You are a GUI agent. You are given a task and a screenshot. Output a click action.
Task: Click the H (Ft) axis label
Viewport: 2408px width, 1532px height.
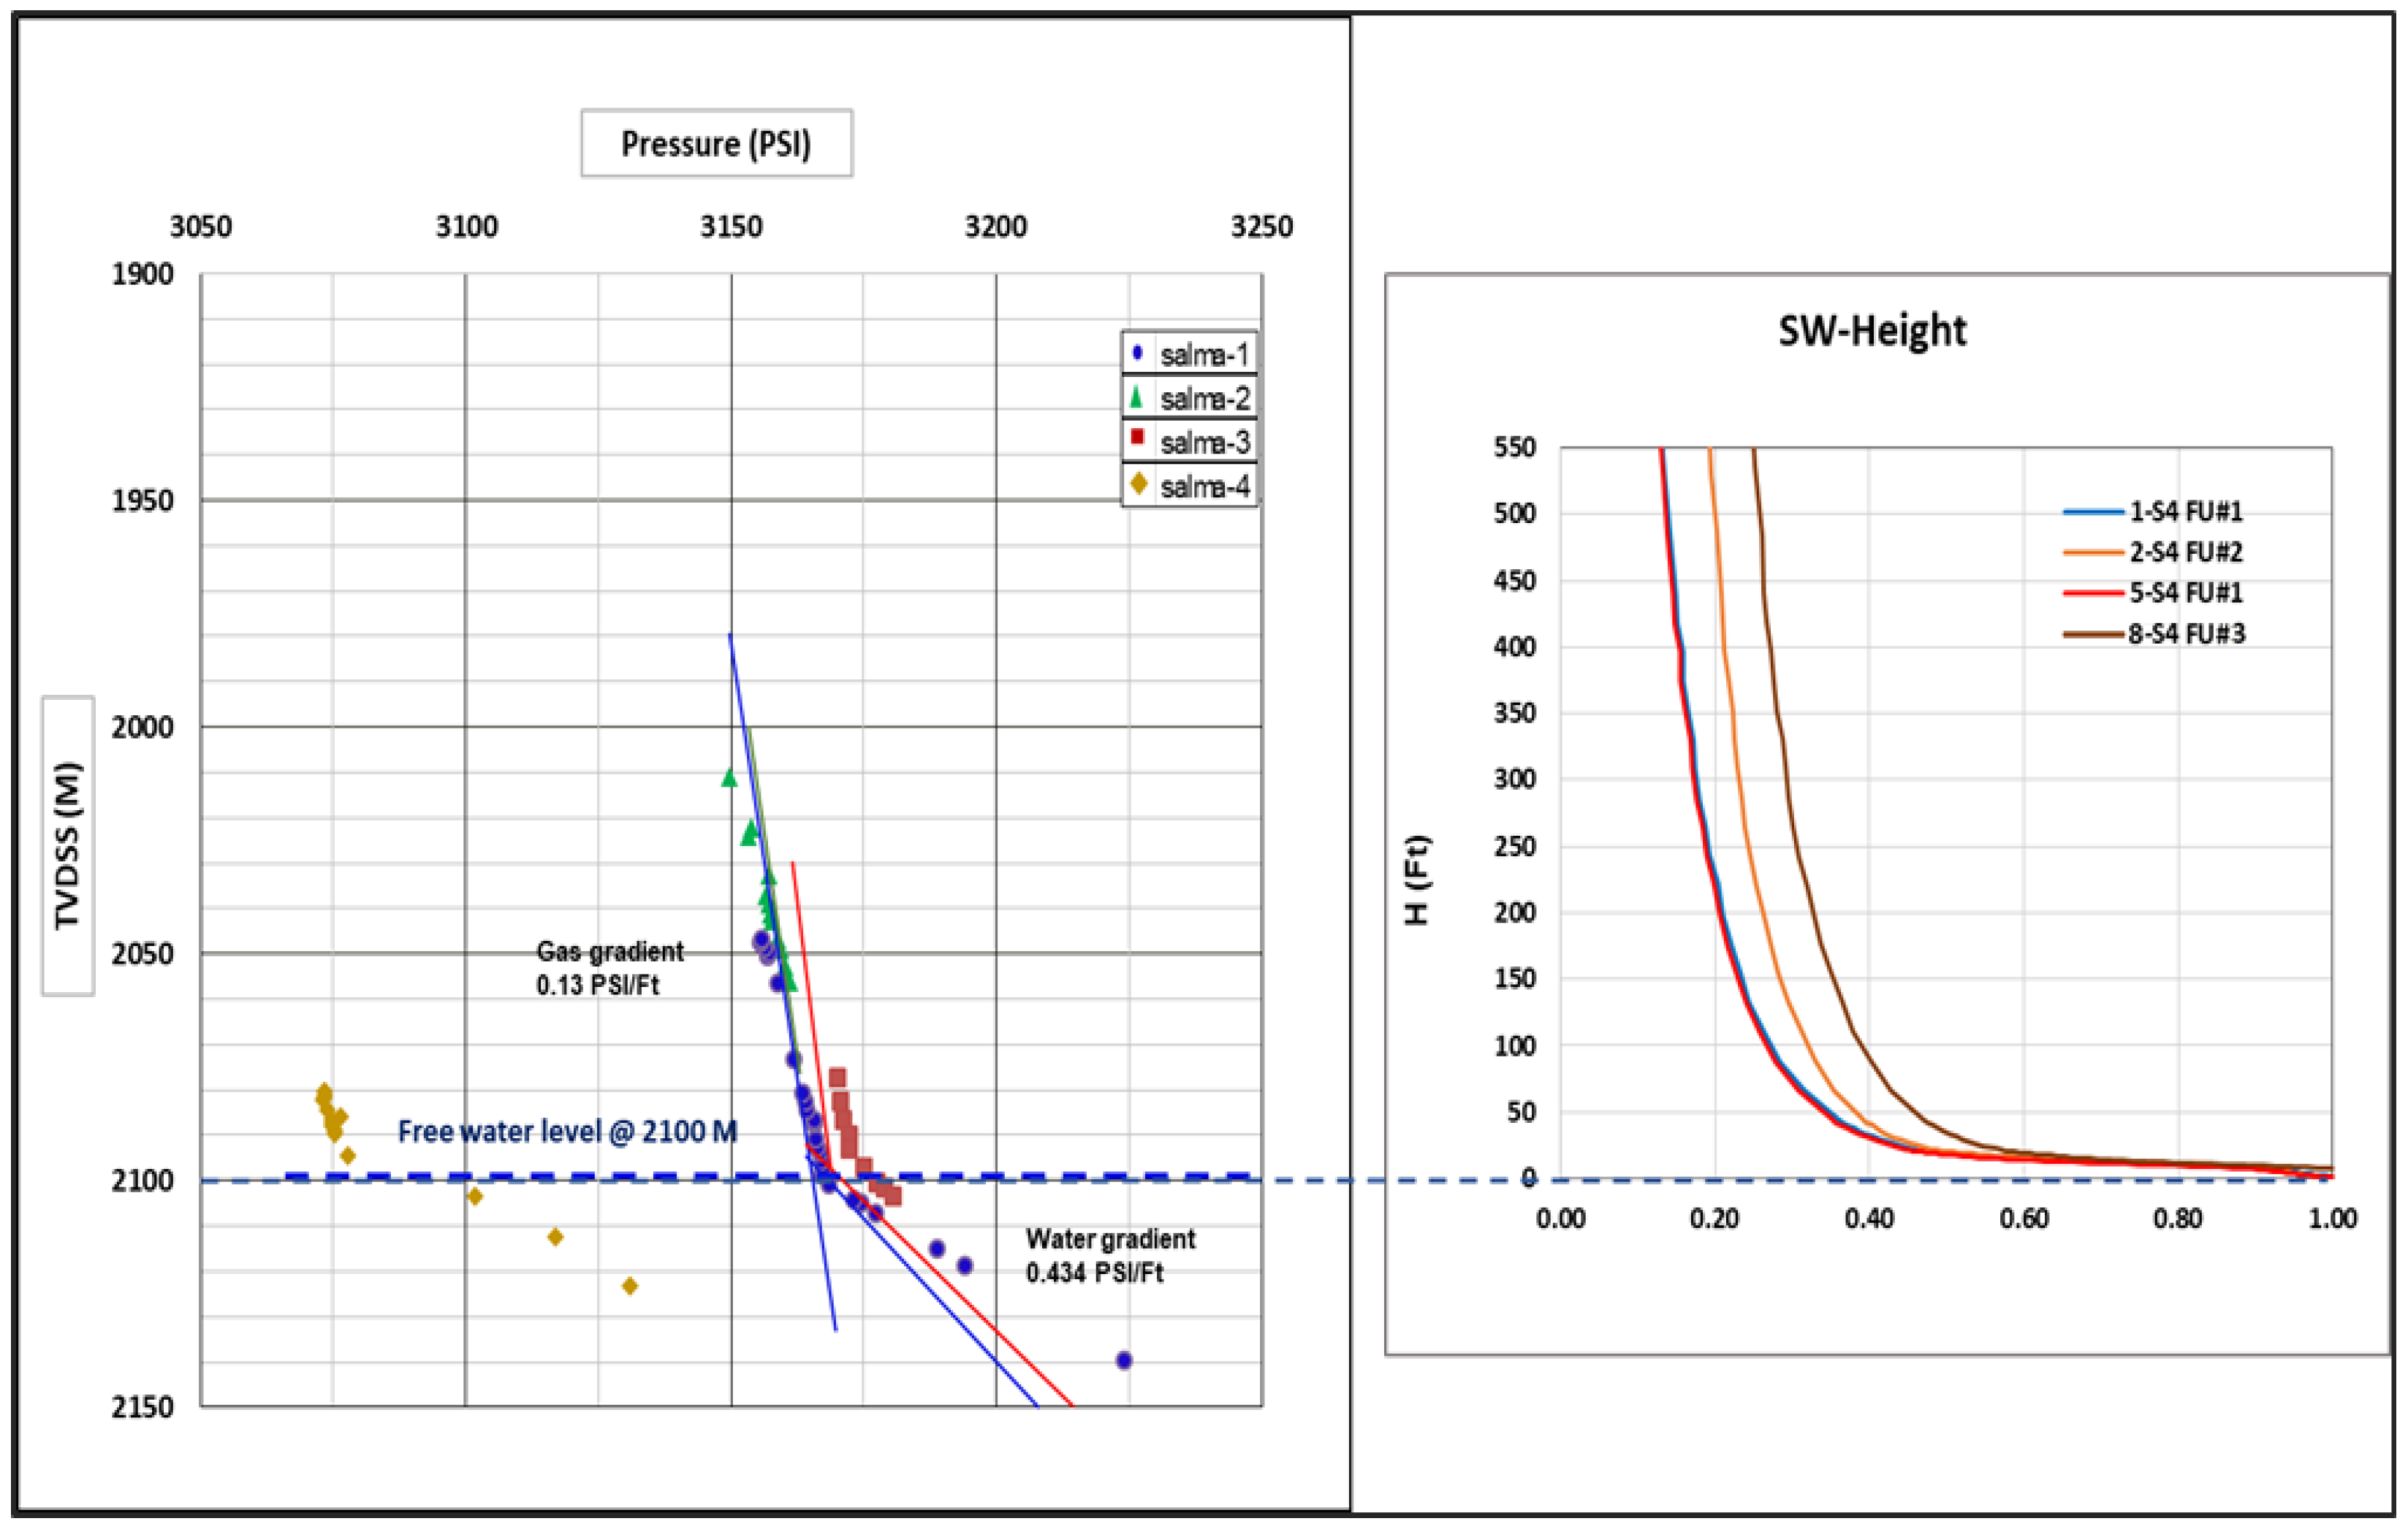(x=1418, y=880)
